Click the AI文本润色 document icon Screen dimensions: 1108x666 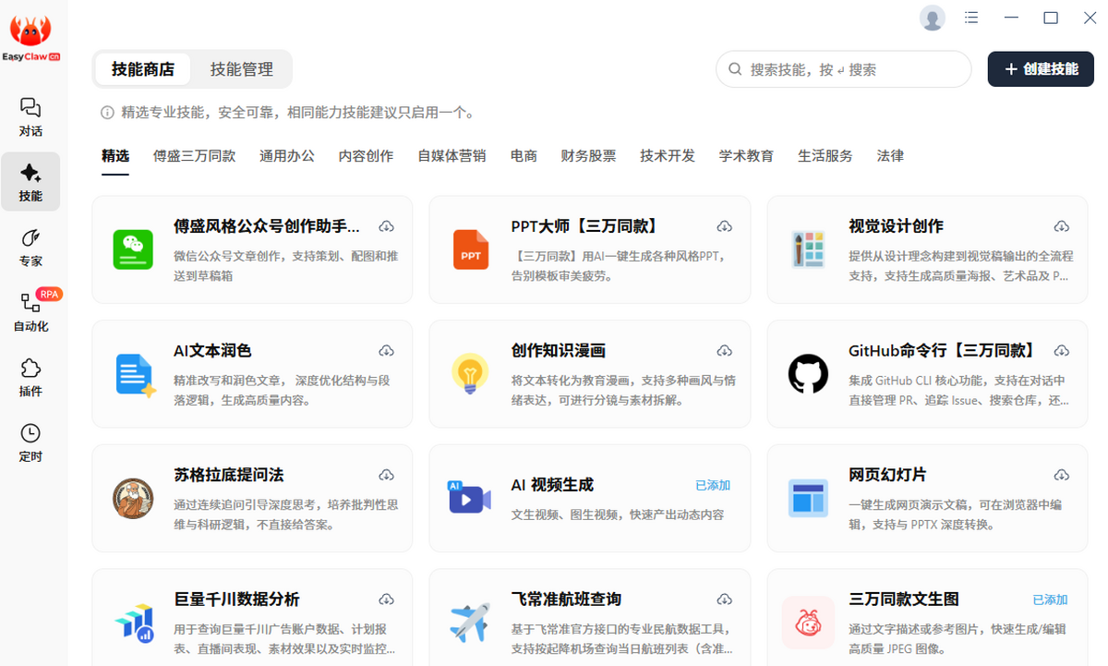(x=135, y=375)
